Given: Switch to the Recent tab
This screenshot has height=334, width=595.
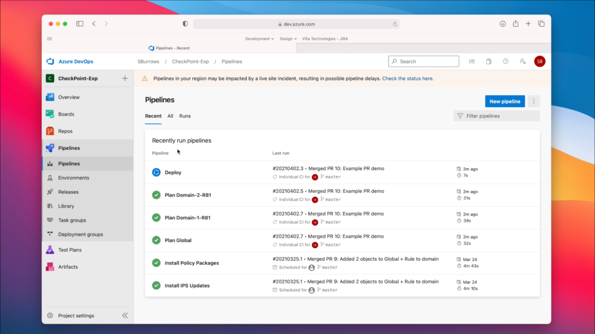Looking at the screenshot, I should (x=153, y=116).
